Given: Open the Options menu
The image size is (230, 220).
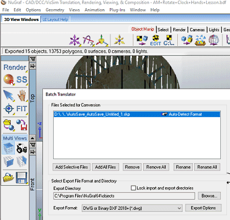Looking at the screenshot, I should [33, 10].
